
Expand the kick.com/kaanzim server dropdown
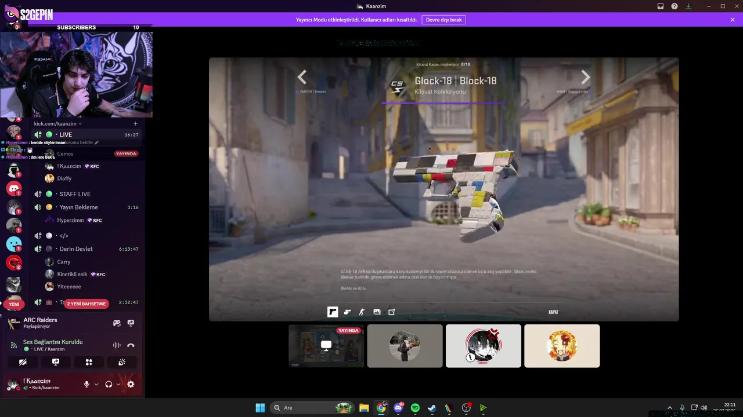(x=57, y=123)
